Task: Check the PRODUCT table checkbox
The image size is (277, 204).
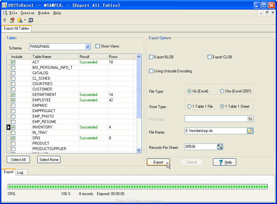Action: pos(13,143)
